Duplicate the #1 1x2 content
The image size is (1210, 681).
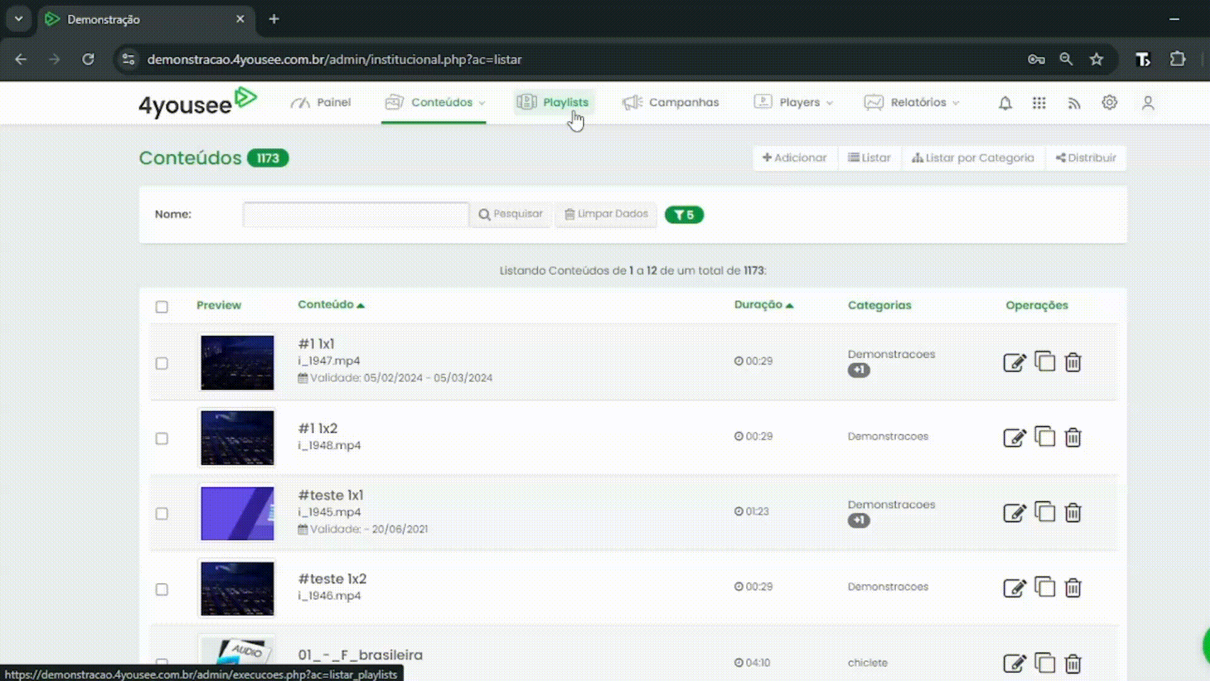(1044, 436)
